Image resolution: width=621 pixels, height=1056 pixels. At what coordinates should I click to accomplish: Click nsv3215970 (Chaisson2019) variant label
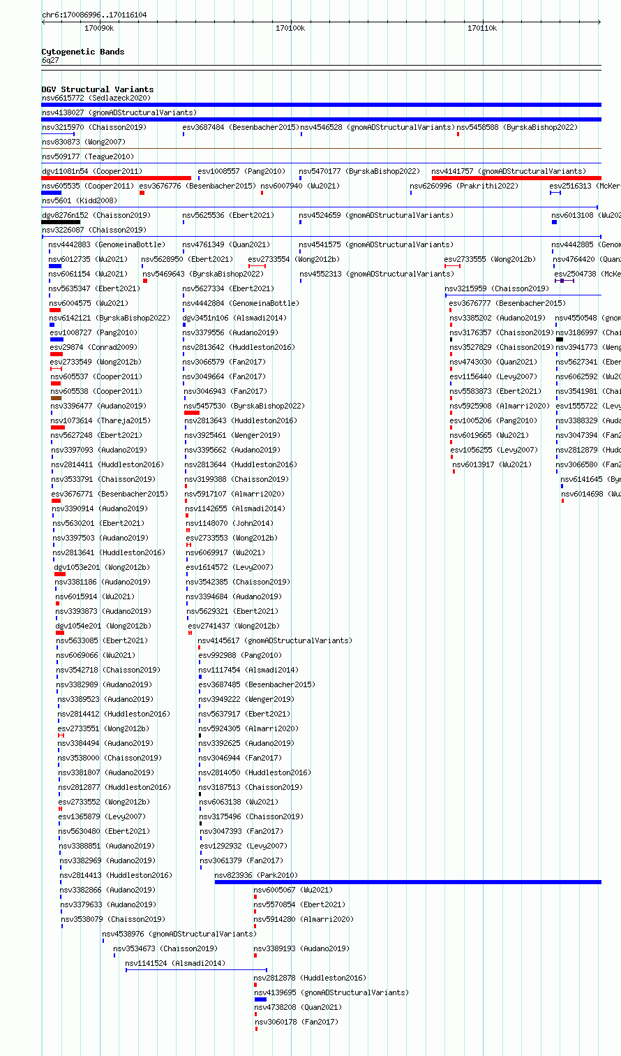click(94, 128)
